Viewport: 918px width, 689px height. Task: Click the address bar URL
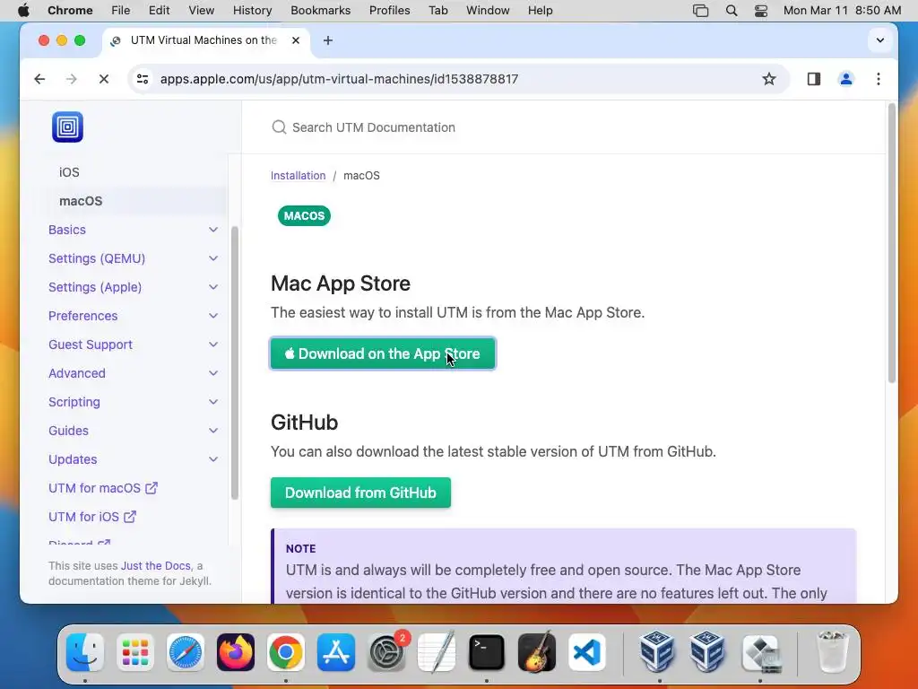click(x=340, y=79)
